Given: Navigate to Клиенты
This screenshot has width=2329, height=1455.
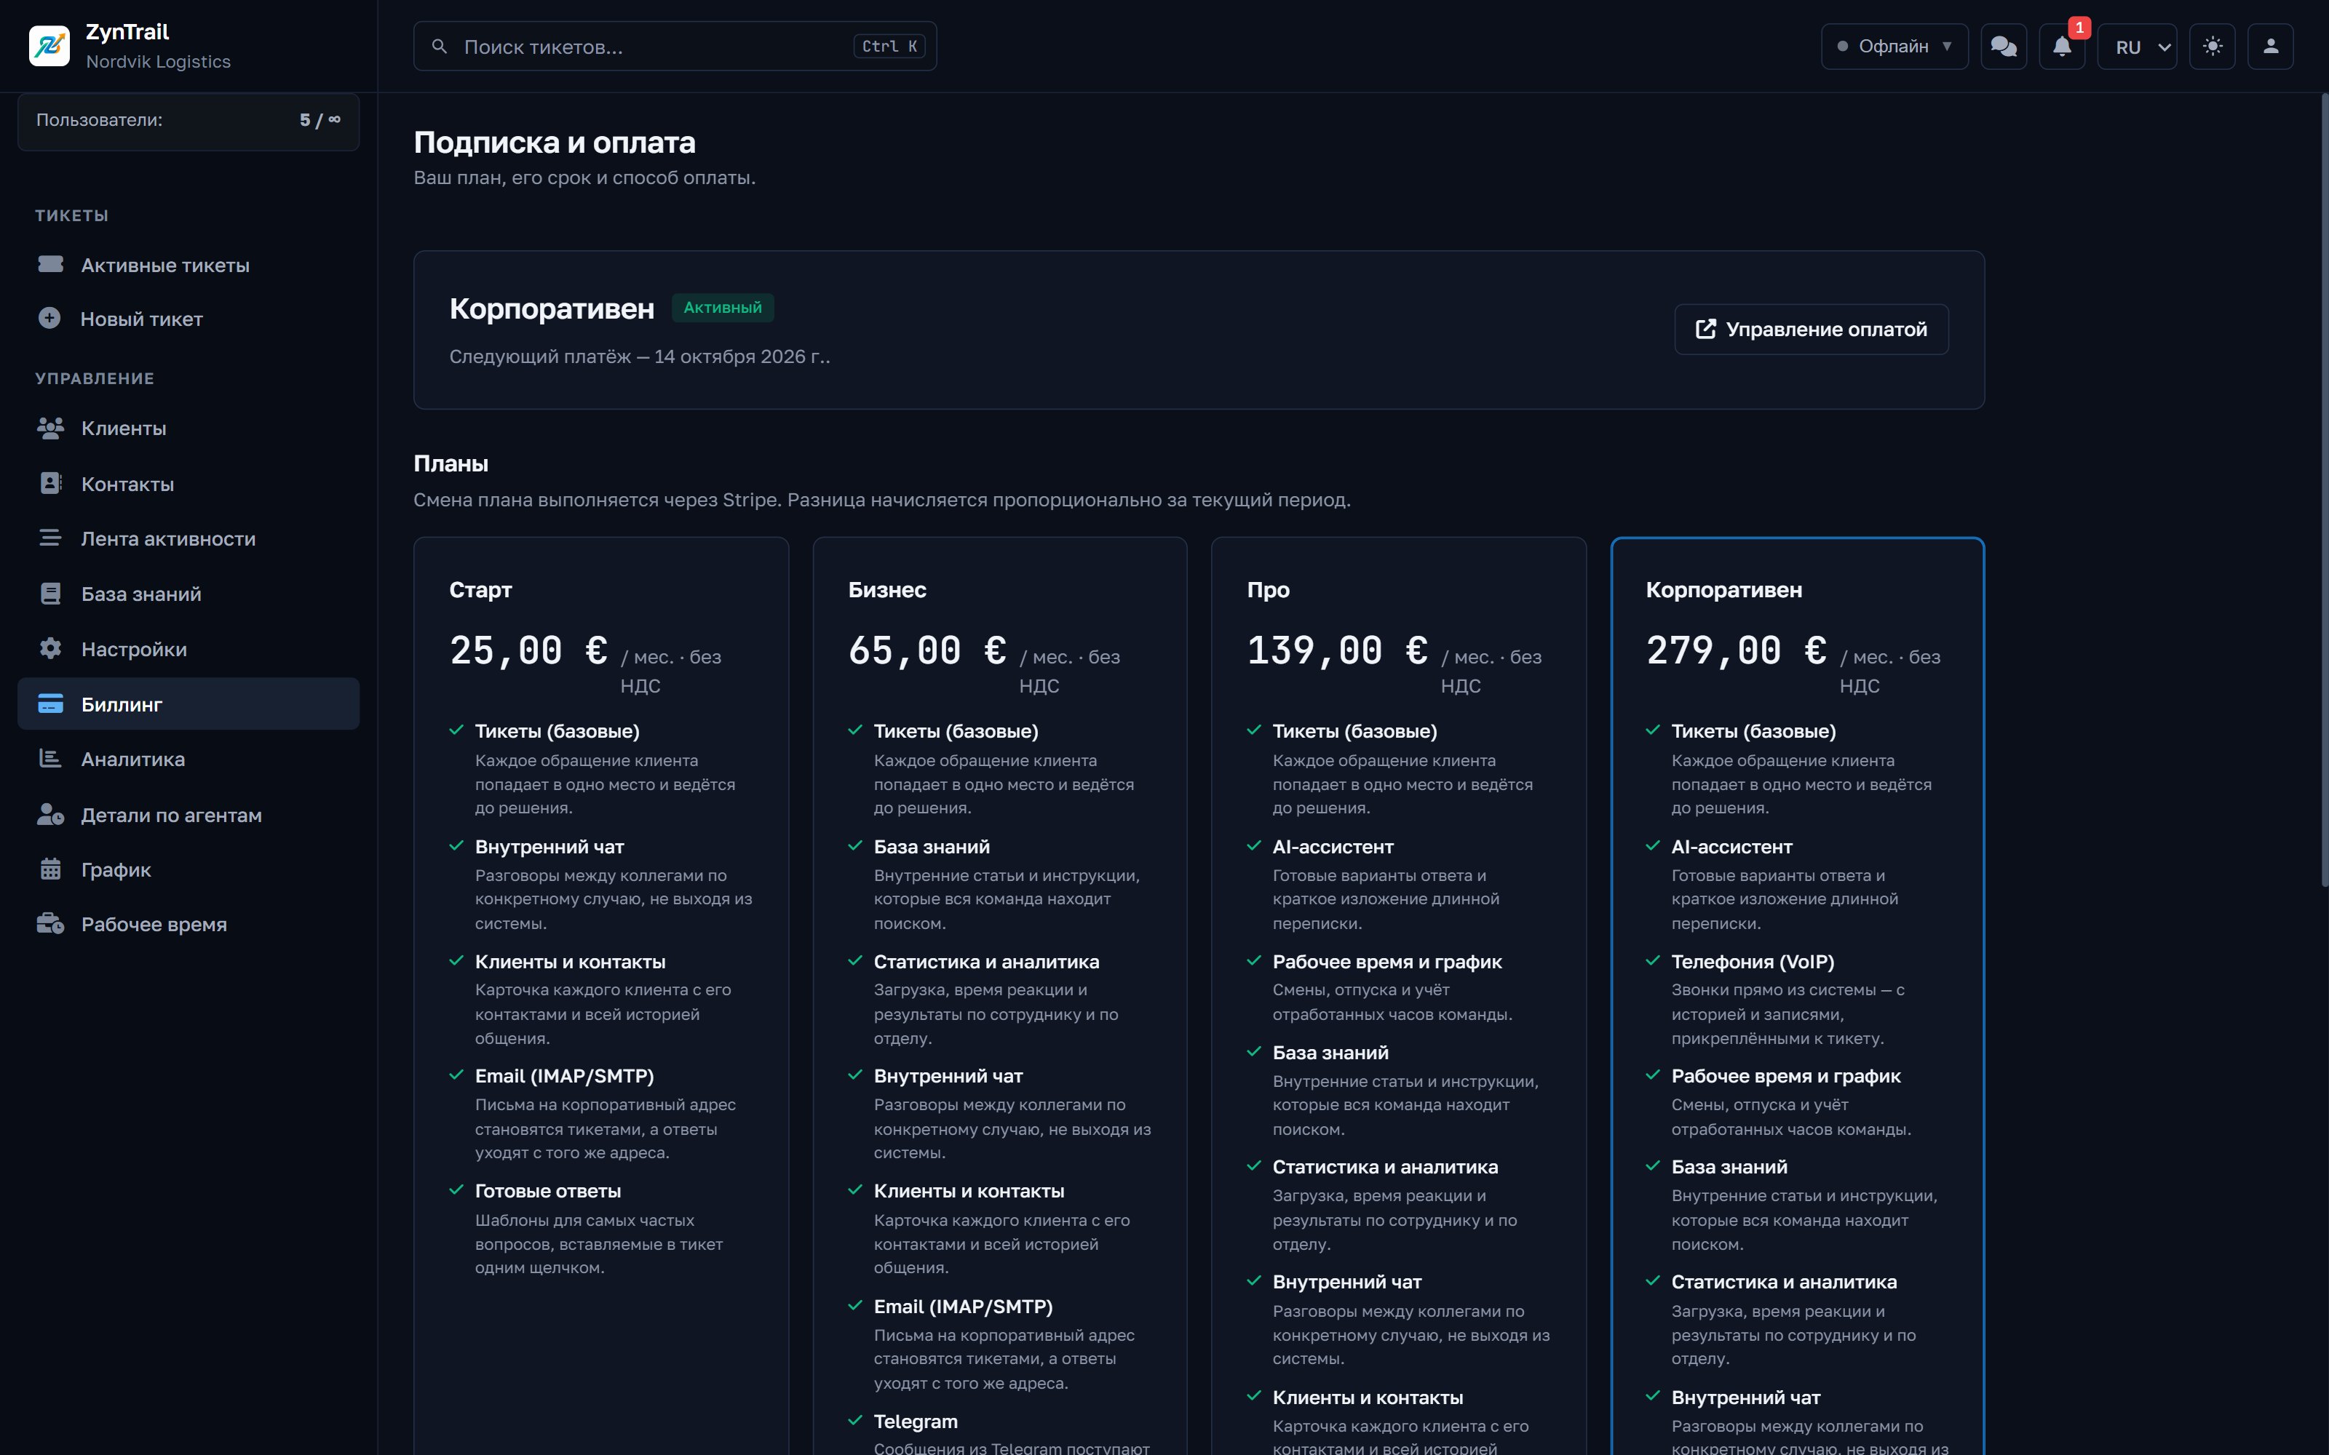Looking at the screenshot, I should point(189,428).
